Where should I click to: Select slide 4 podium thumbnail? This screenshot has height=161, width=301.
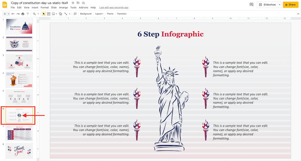[x=19, y=80]
